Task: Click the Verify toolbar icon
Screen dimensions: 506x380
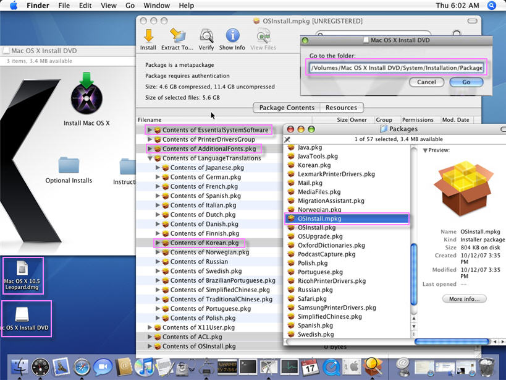Action: [206, 38]
